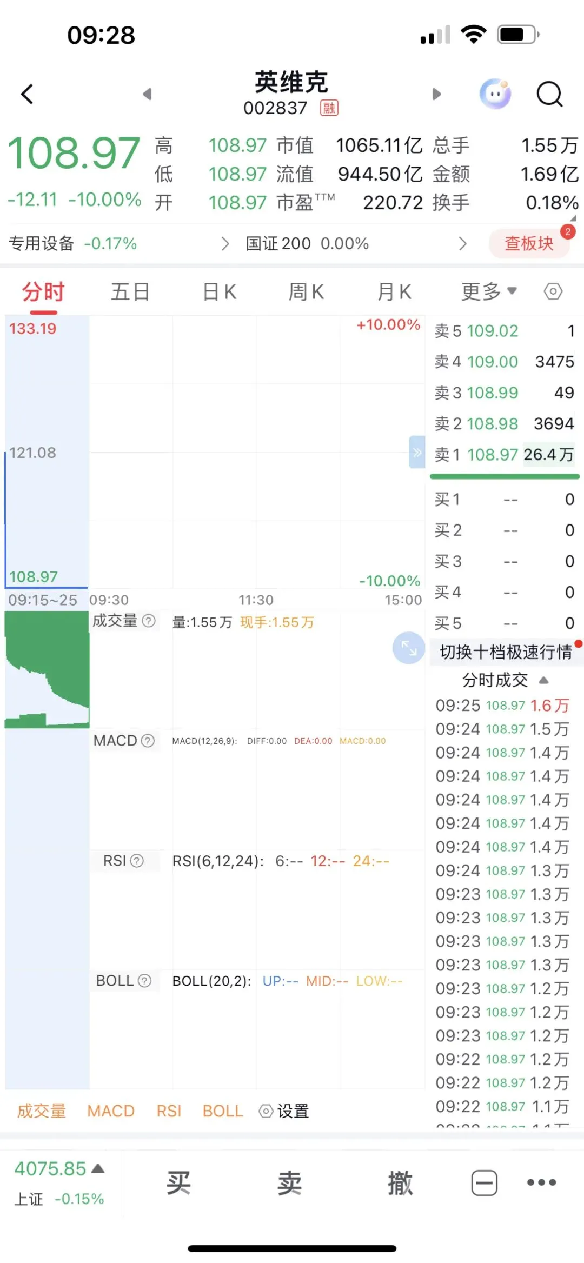The image size is (584, 1263).
Task: Tap the green auction volume chart
Action: click(x=47, y=669)
